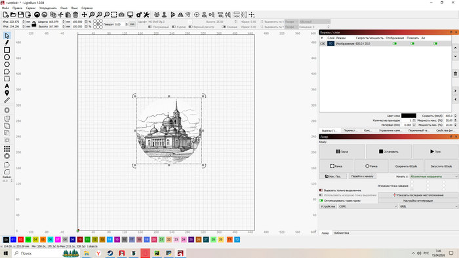
Task: Toggle Show for layer C00
Action: coord(412,43)
